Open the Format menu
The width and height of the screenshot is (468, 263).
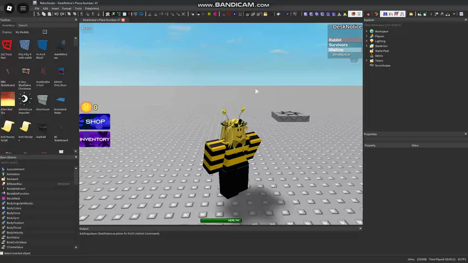[x=67, y=9]
